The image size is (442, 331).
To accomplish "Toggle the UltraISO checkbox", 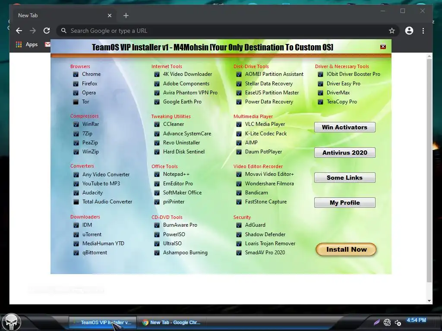I will pyautogui.click(x=157, y=244).
